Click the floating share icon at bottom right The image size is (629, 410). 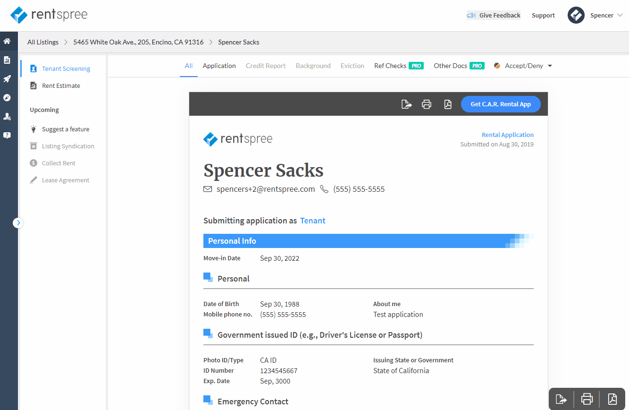[562, 399]
